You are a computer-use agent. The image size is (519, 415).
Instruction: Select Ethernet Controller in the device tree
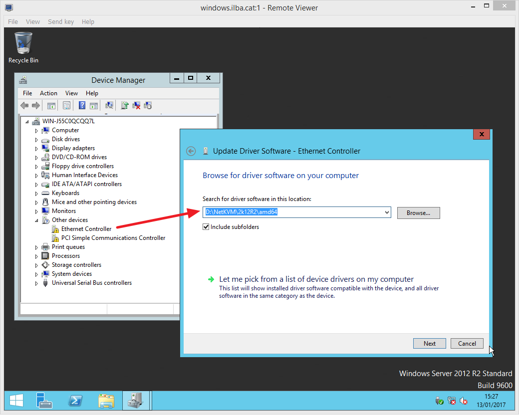[86, 229]
